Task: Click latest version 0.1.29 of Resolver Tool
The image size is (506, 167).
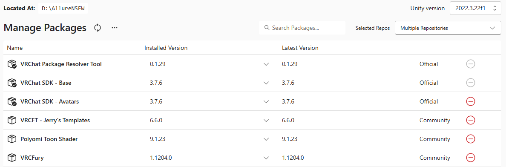Action: 290,64
